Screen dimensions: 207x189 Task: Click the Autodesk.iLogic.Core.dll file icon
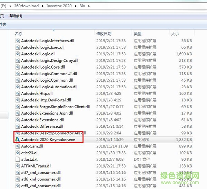[x=18, y=67]
